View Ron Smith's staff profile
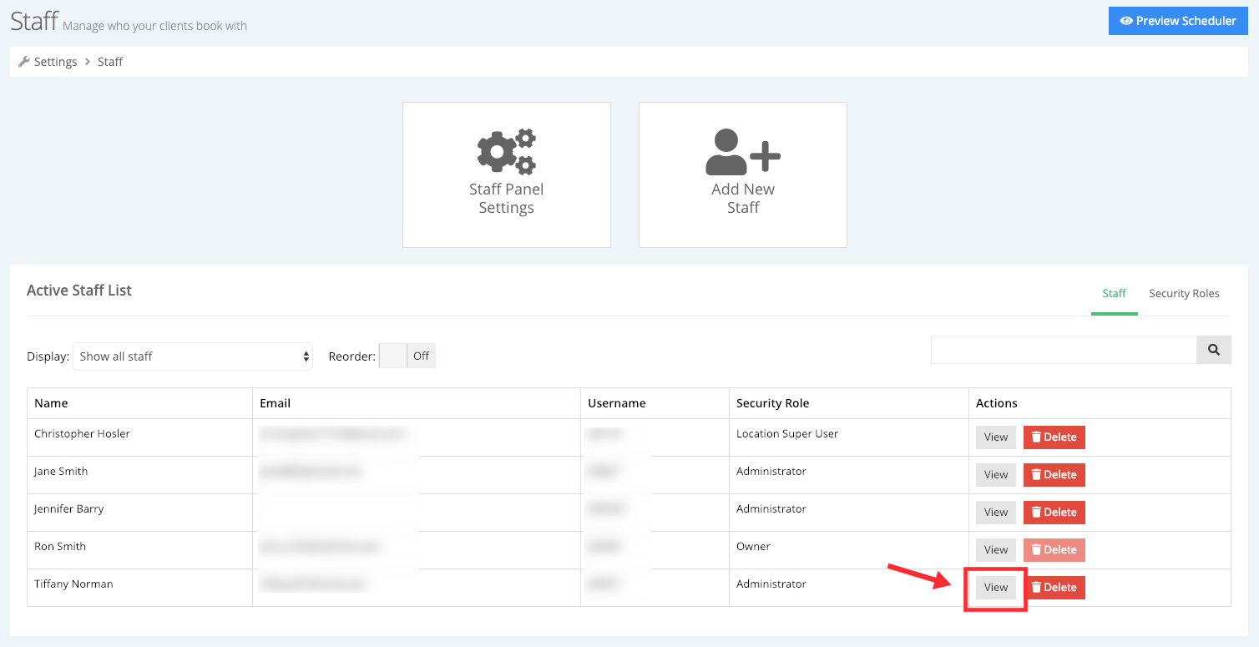This screenshot has height=647, width=1259. (x=996, y=550)
